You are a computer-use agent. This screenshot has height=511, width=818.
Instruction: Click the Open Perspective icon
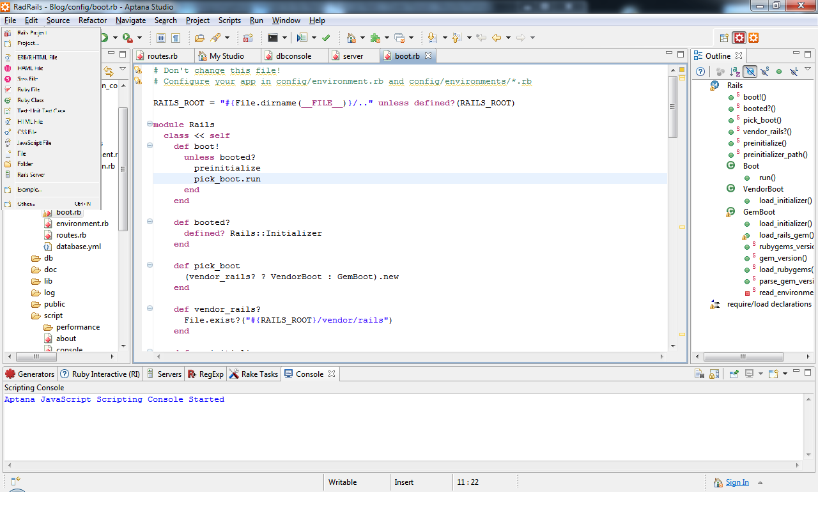tap(724, 38)
